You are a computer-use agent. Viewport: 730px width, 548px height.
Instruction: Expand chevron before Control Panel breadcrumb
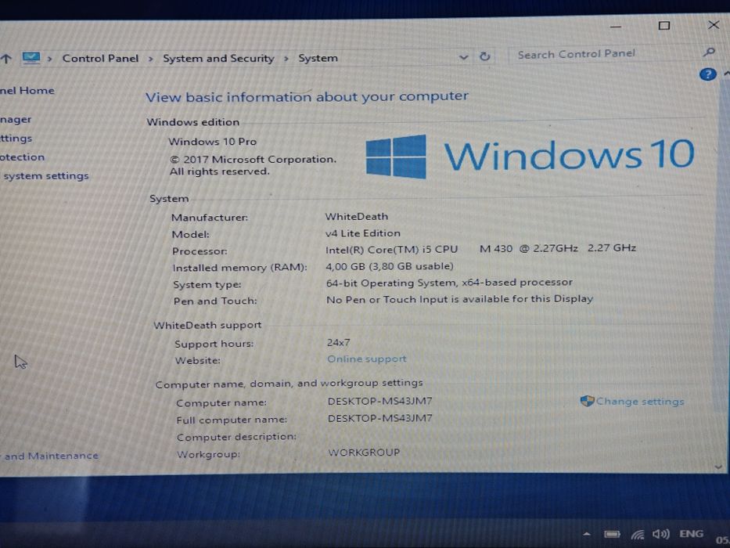click(50, 59)
